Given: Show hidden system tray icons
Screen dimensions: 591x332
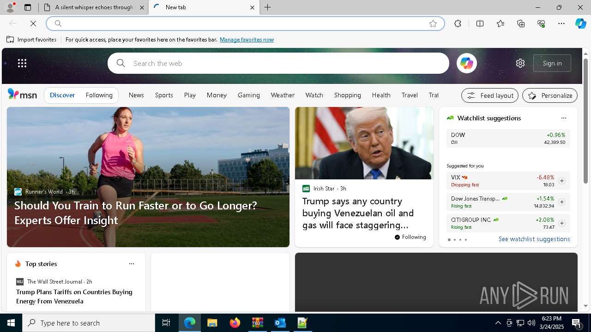Looking at the screenshot, I should (498, 323).
